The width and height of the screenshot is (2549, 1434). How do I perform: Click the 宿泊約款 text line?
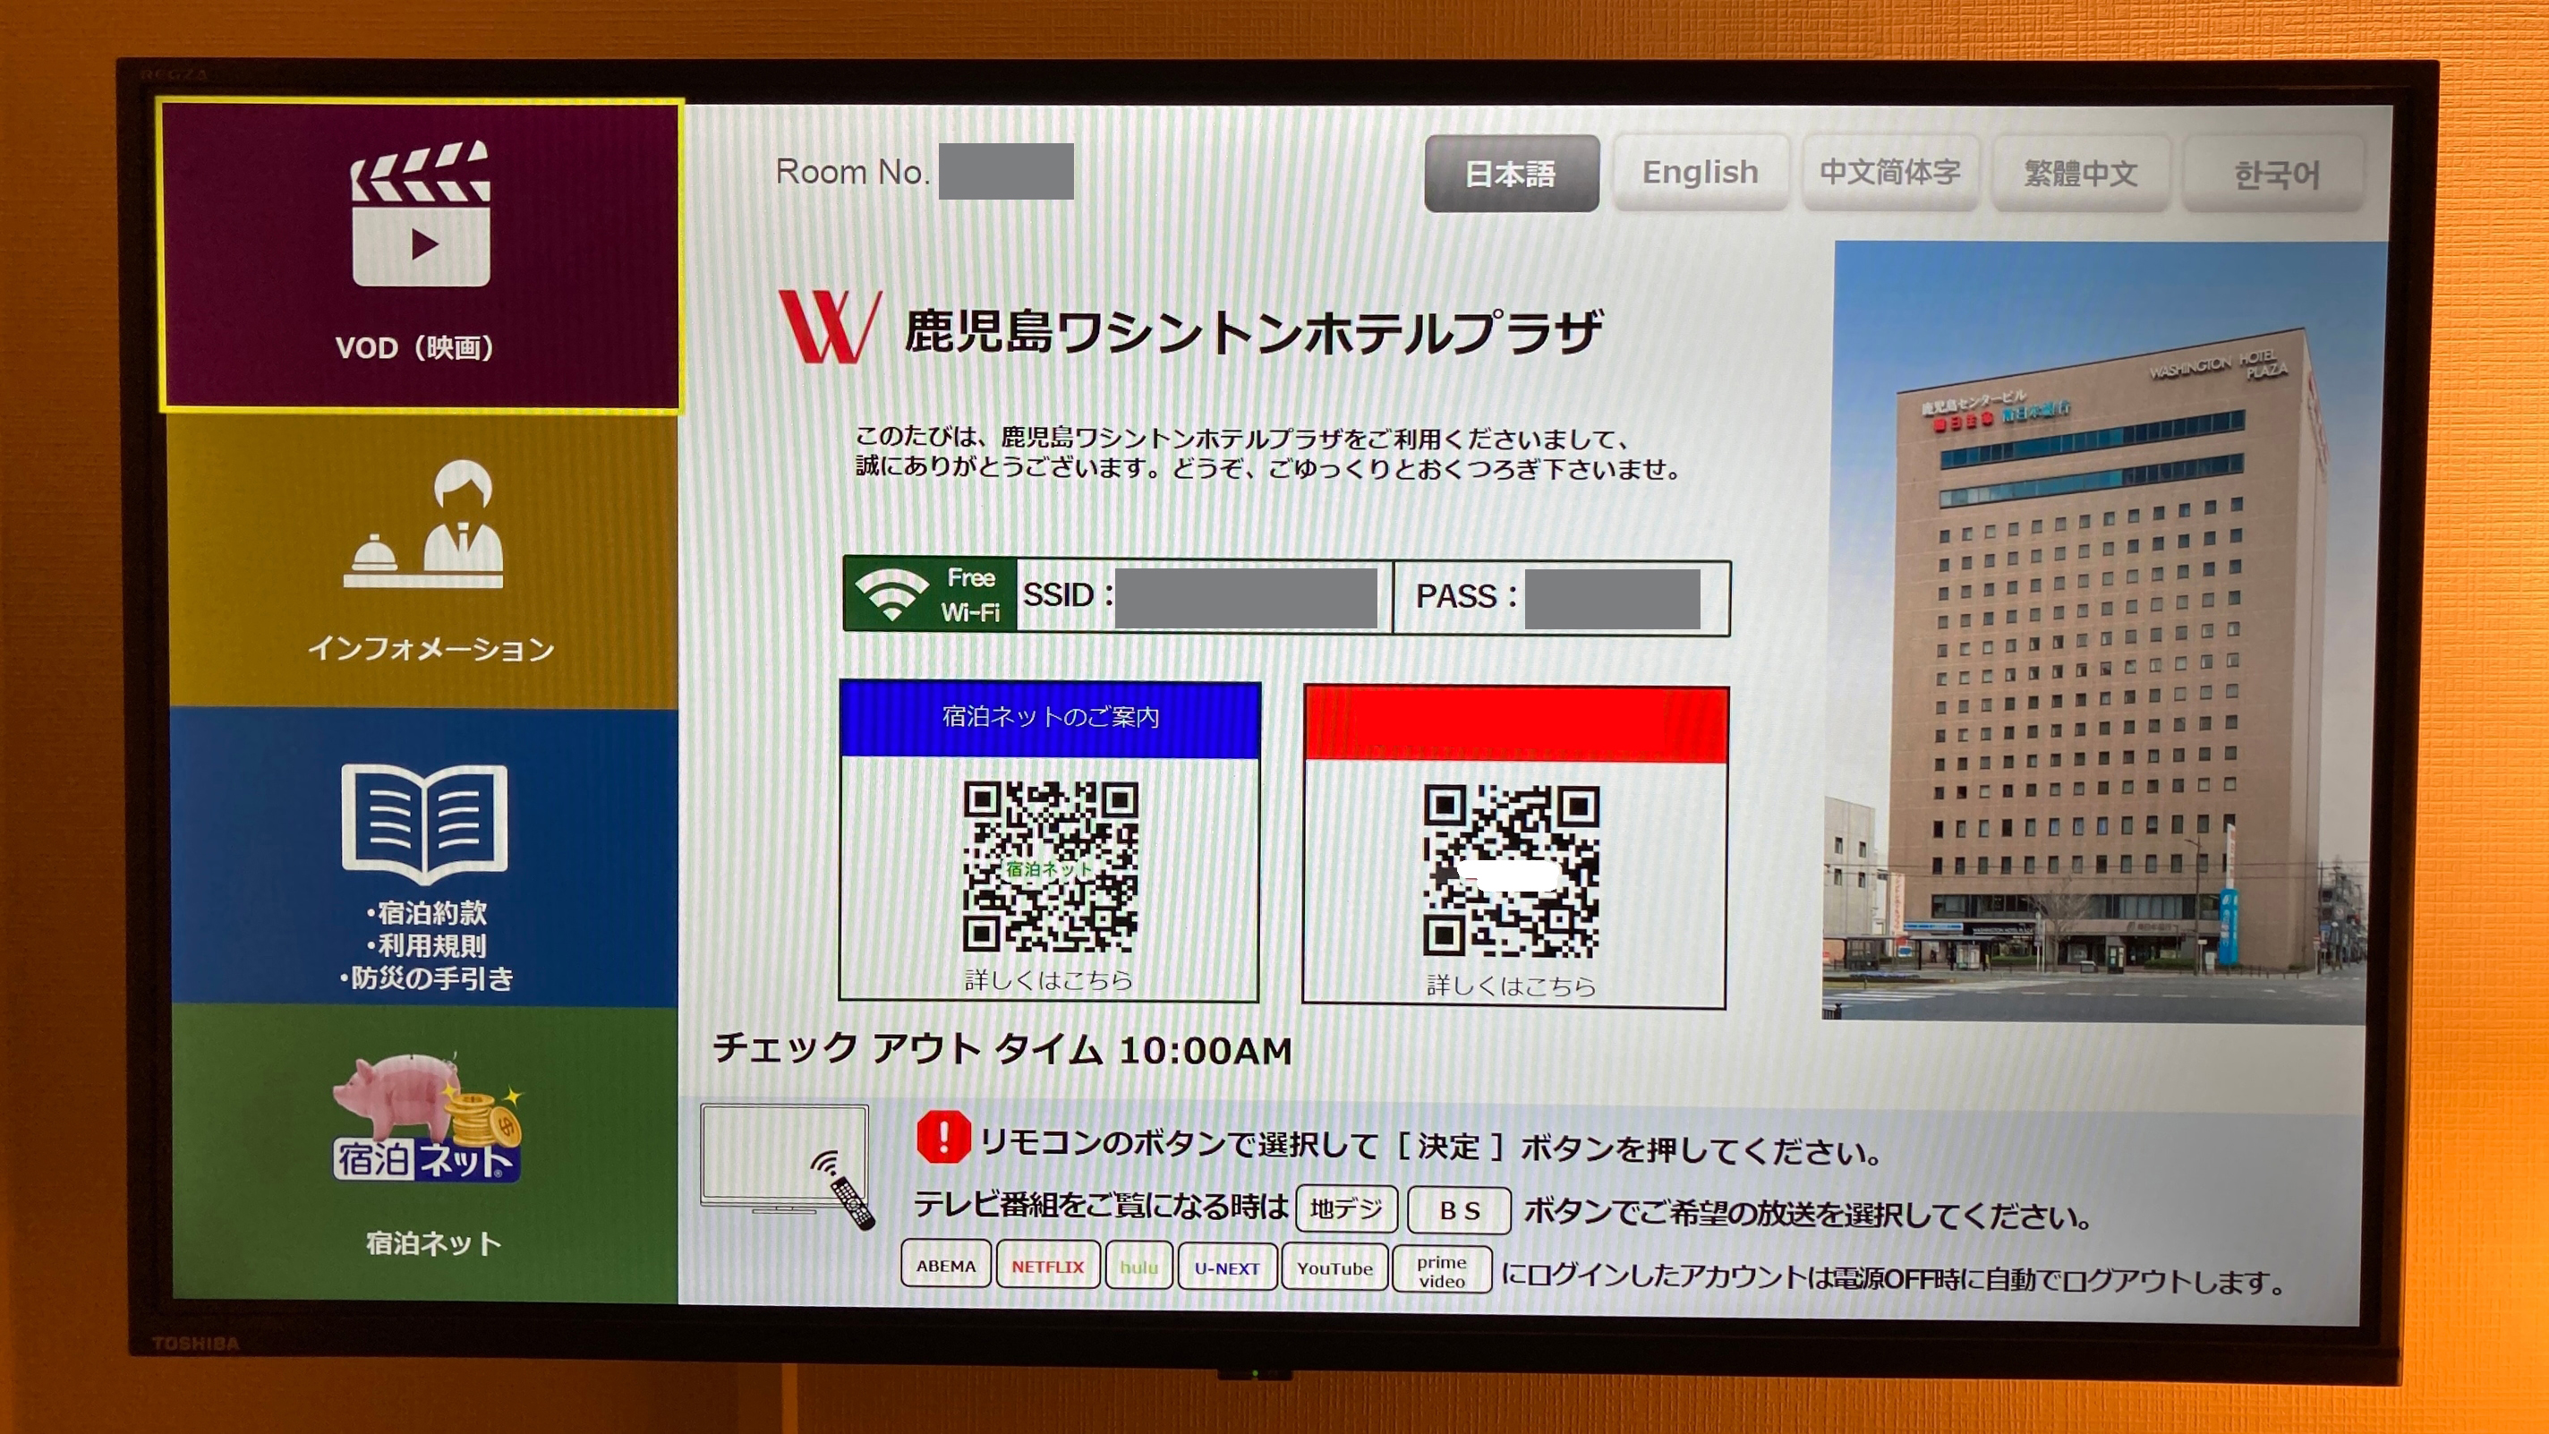[427, 911]
